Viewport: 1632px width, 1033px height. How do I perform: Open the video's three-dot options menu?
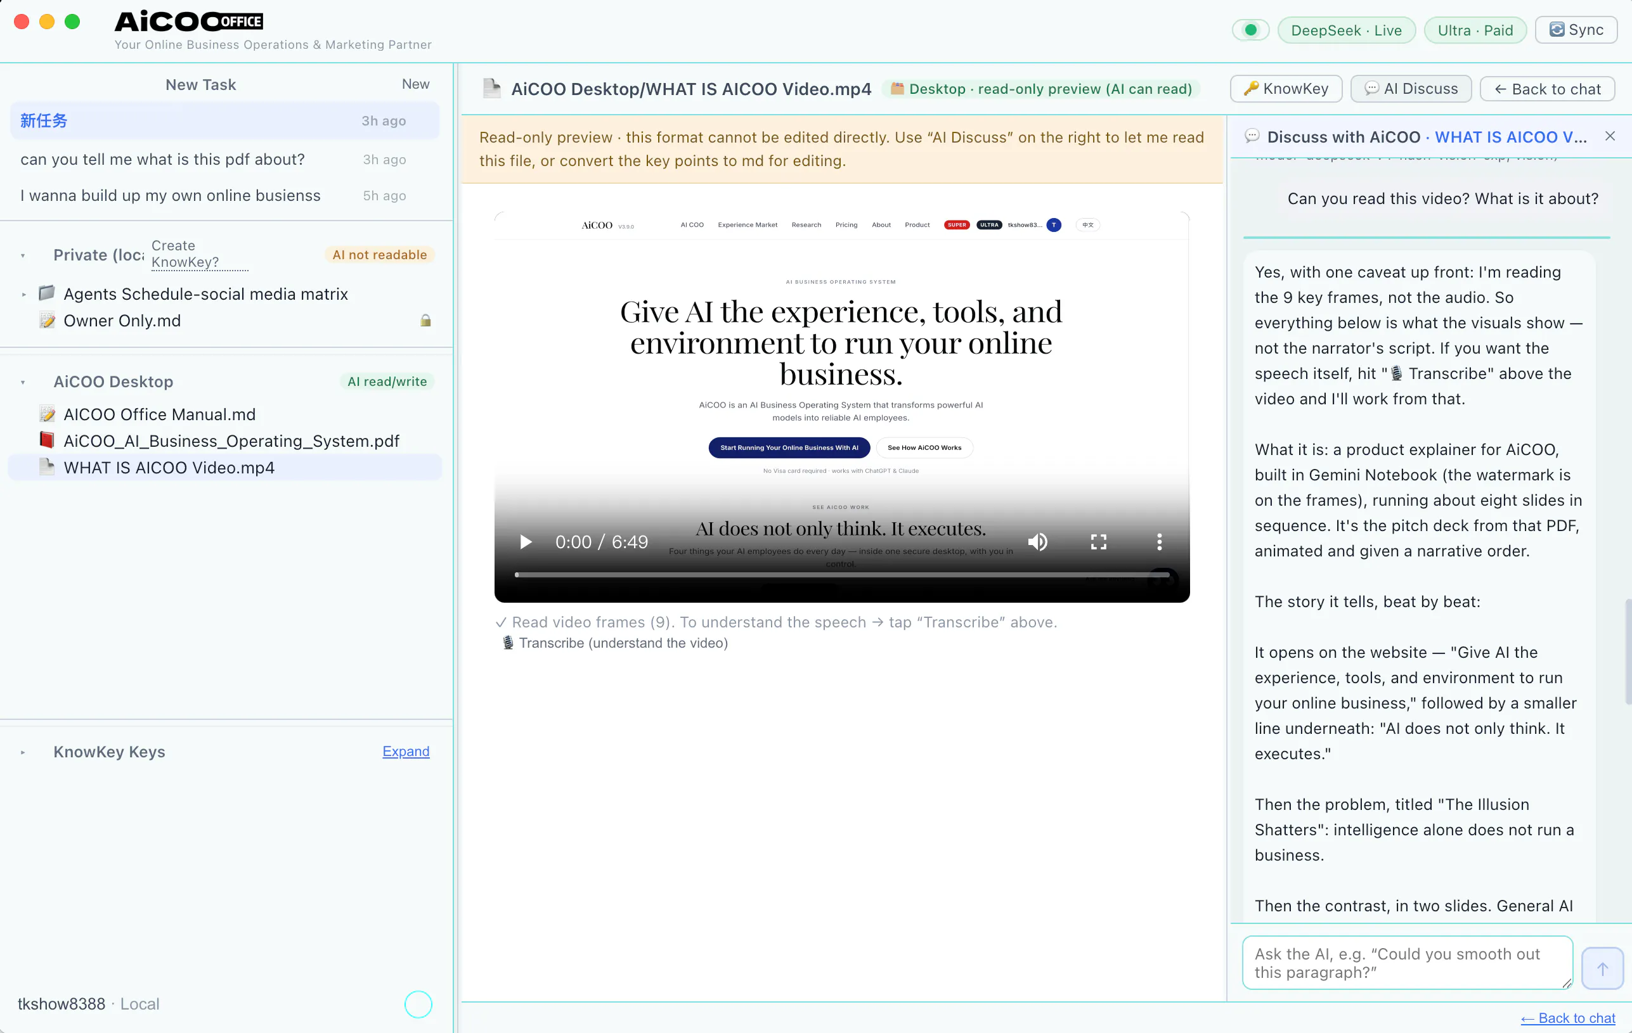[x=1160, y=542]
